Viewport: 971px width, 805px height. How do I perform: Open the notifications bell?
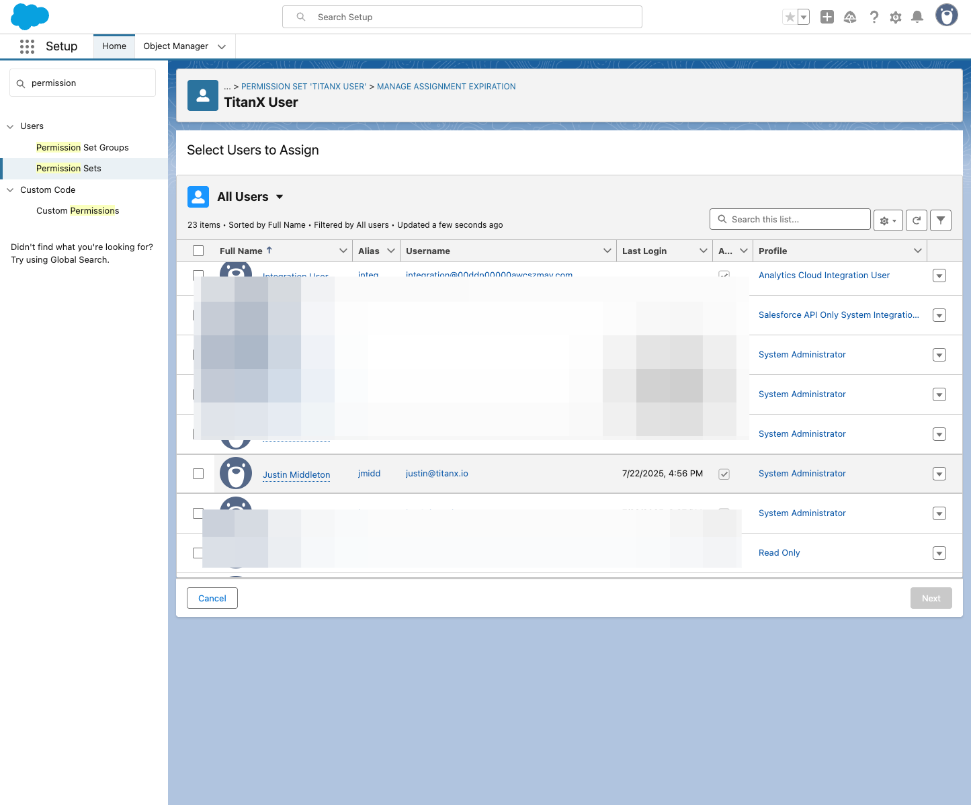(917, 17)
